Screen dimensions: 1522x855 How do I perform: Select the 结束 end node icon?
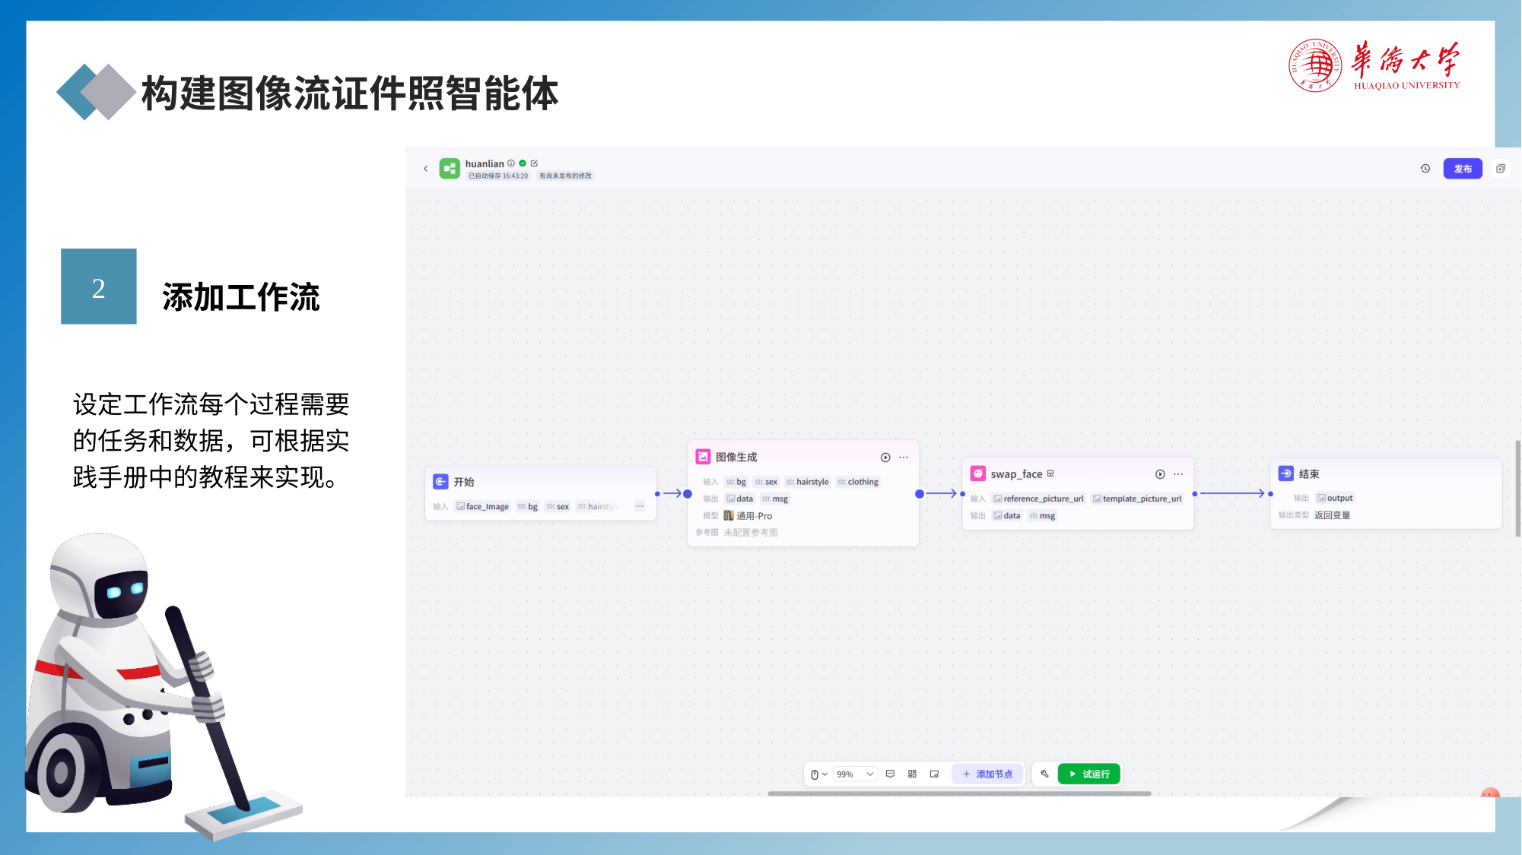pyautogui.click(x=1286, y=473)
